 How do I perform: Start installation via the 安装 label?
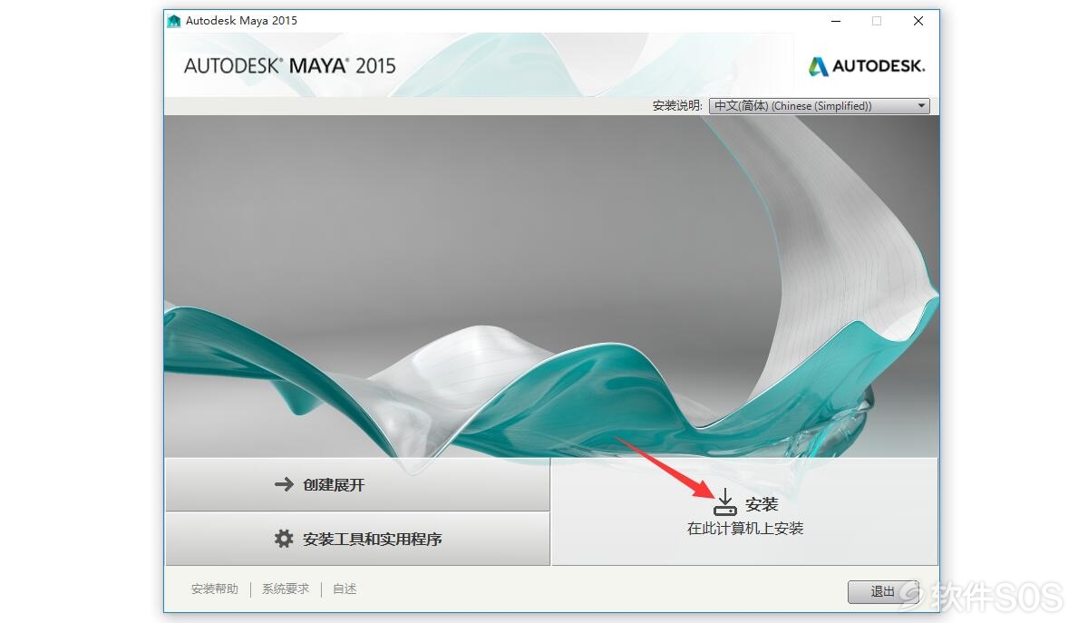[x=762, y=504]
